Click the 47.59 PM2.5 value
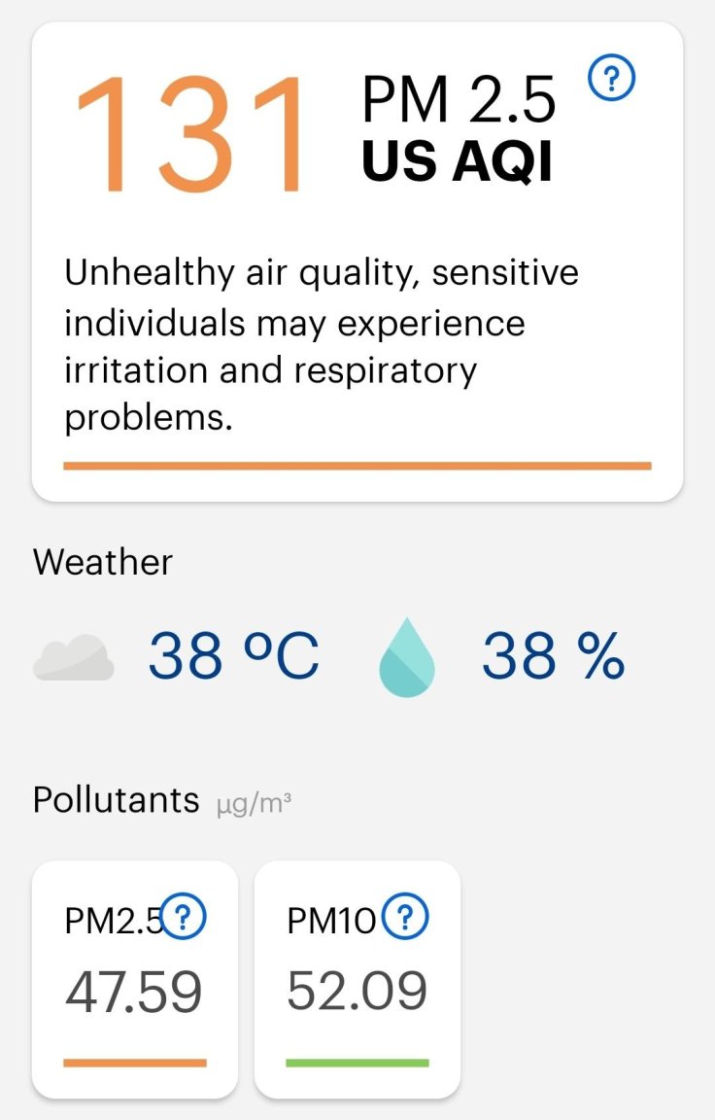This screenshot has height=1120, width=715. click(x=133, y=992)
